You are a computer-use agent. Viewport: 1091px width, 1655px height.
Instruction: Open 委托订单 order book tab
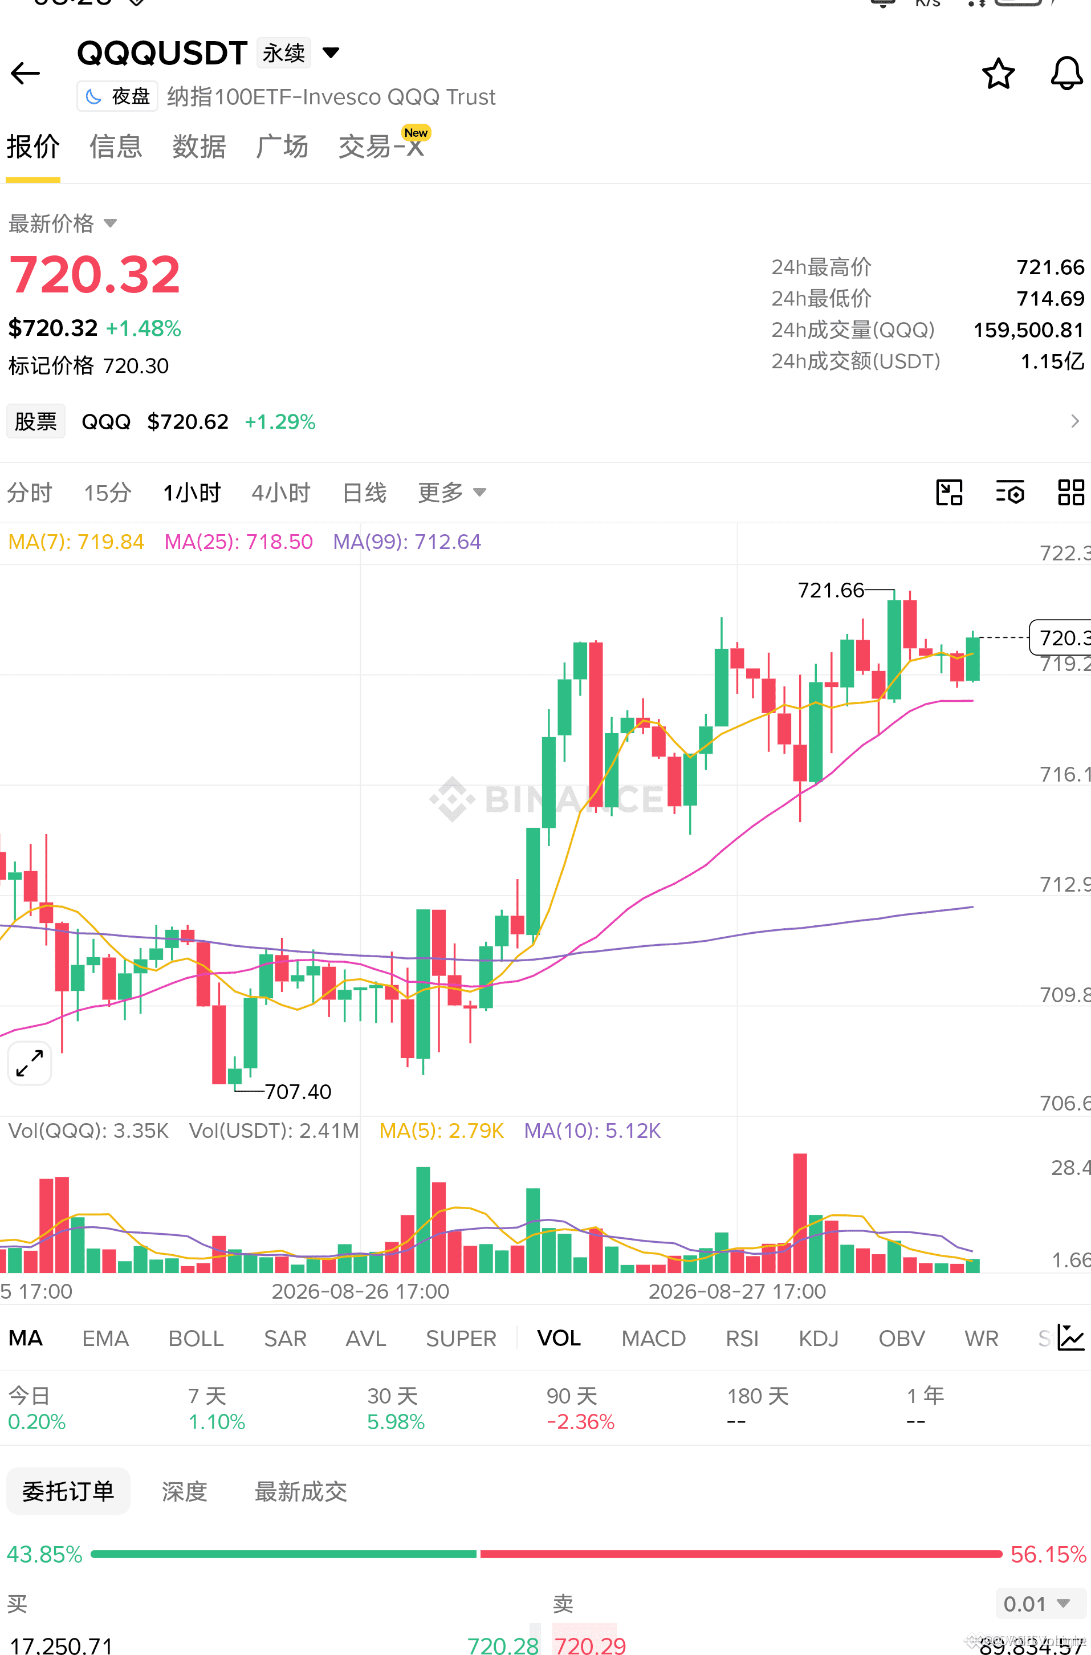(68, 1491)
